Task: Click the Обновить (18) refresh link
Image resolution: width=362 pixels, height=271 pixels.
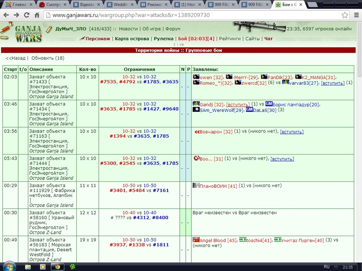Action: [48, 58]
